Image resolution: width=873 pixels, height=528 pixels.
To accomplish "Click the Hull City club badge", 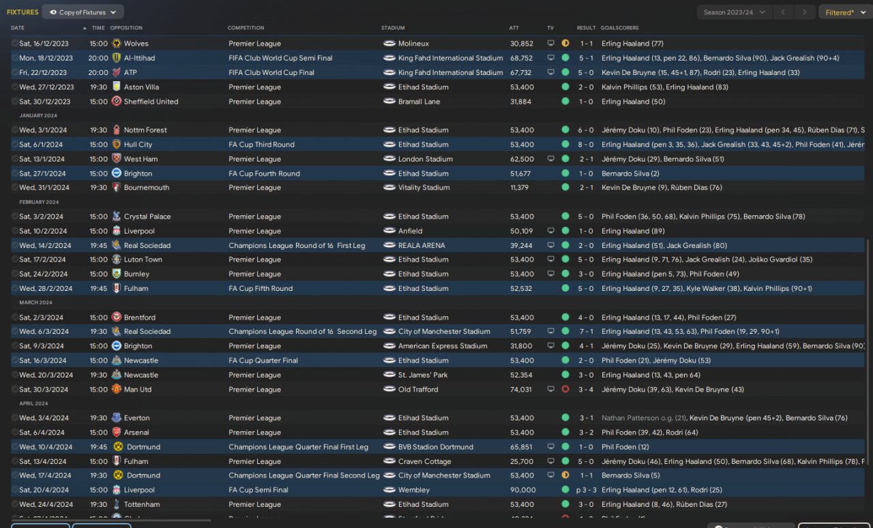I will pyautogui.click(x=116, y=144).
